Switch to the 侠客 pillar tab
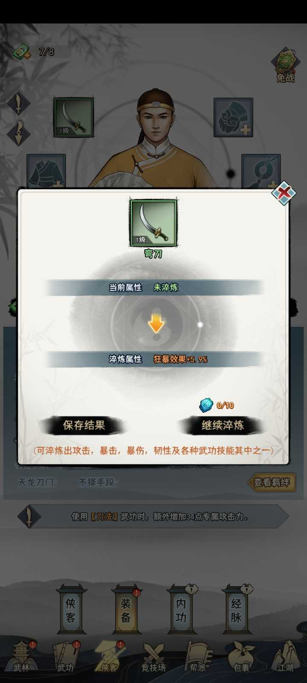 click(71, 610)
